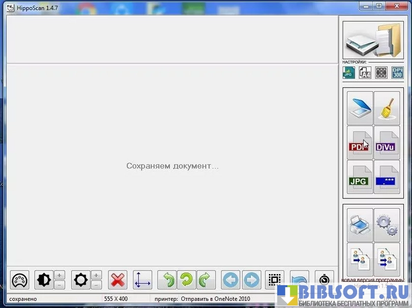The image size is (412, 308).
Task: Save pages as JPG files
Action: (360, 177)
